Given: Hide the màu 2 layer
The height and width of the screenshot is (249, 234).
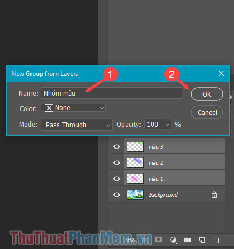Looking at the screenshot, I should click(x=116, y=162).
